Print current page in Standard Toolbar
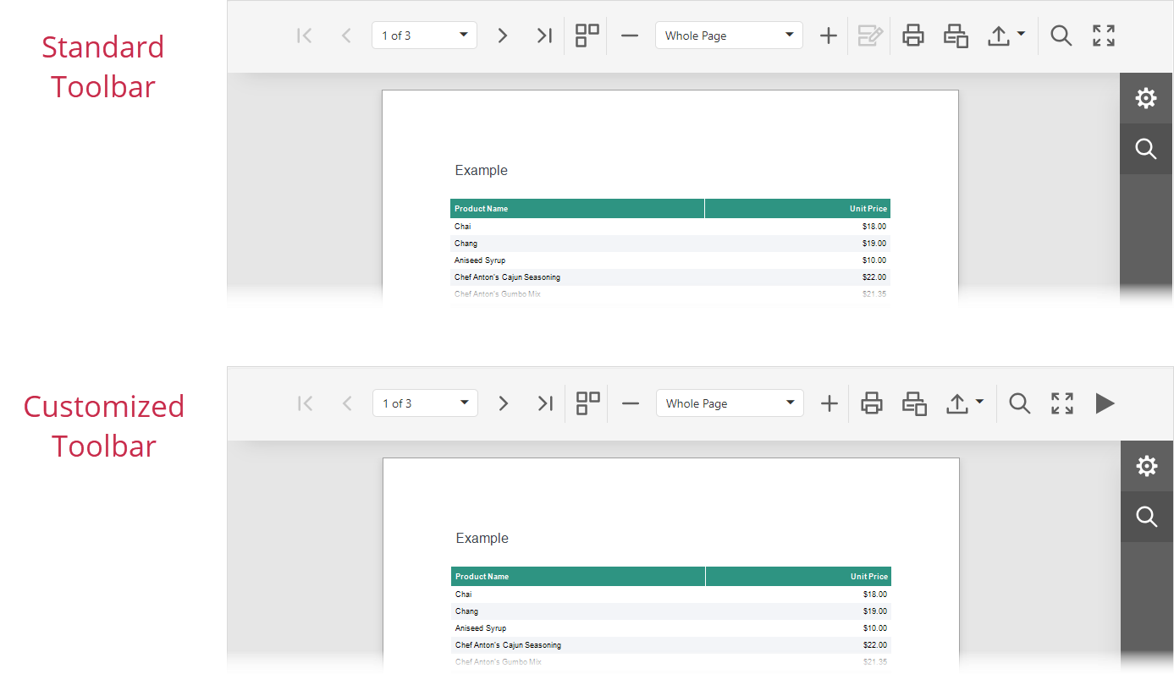The height and width of the screenshot is (674, 1174). (956, 36)
